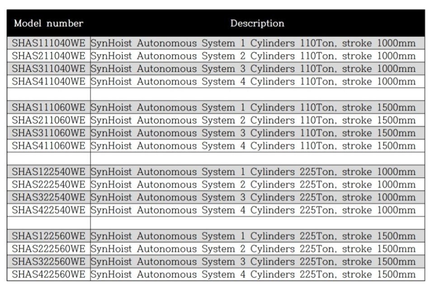Select model cell SHAS111060WE
434x285 pixels.
tap(48, 107)
